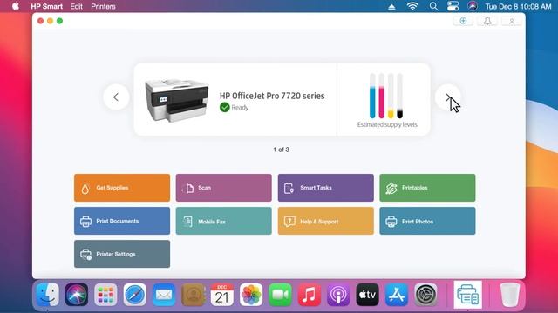The width and height of the screenshot is (558, 313).
Task: Open the HP Smart menu
Action: tap(46, 6)
